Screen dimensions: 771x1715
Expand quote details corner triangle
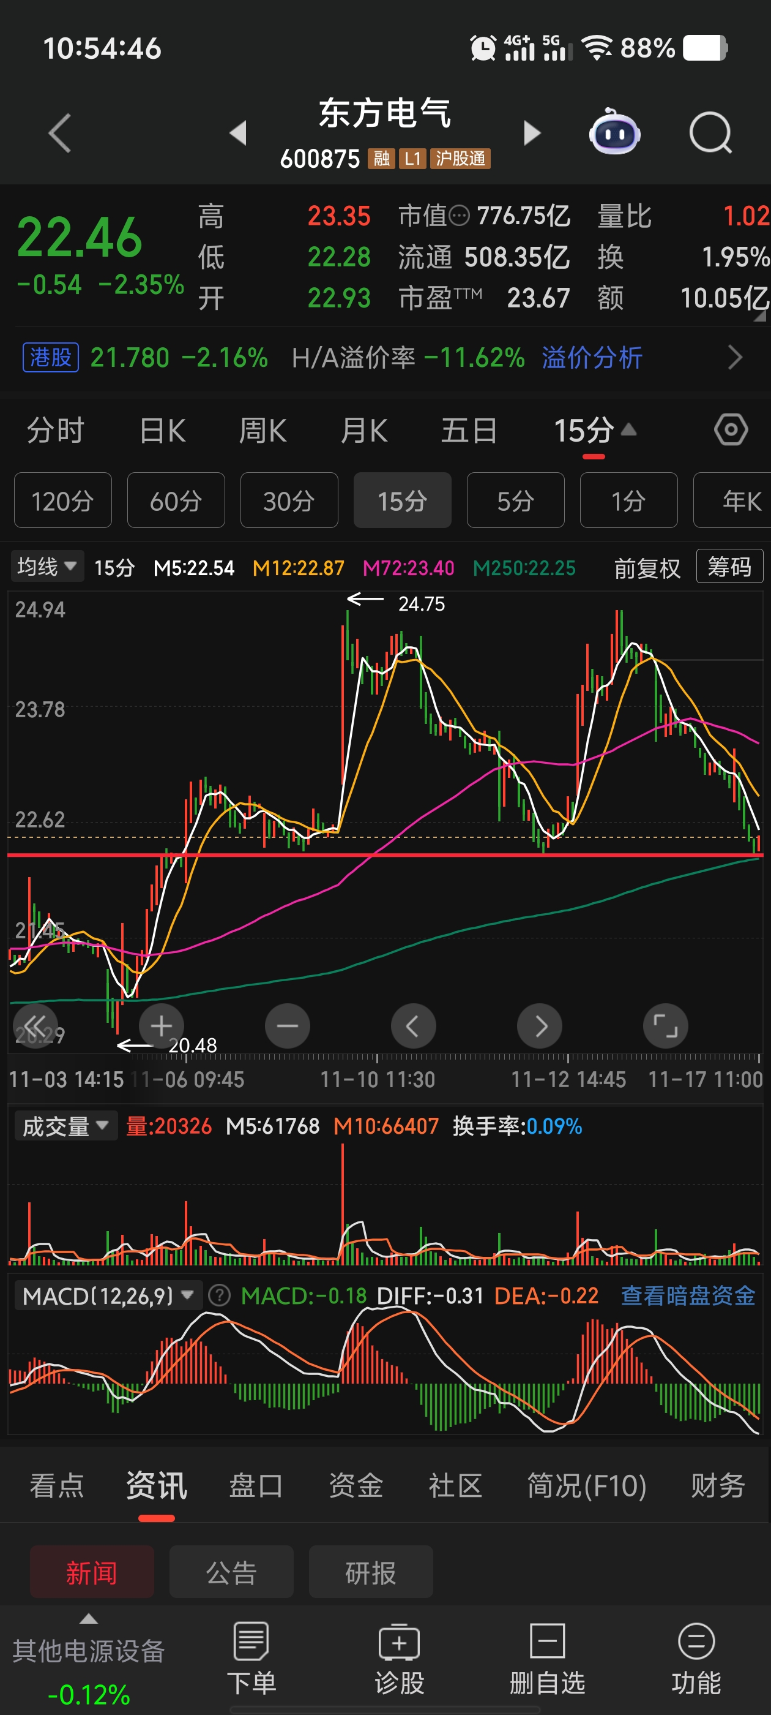click(x=760, y=316)
